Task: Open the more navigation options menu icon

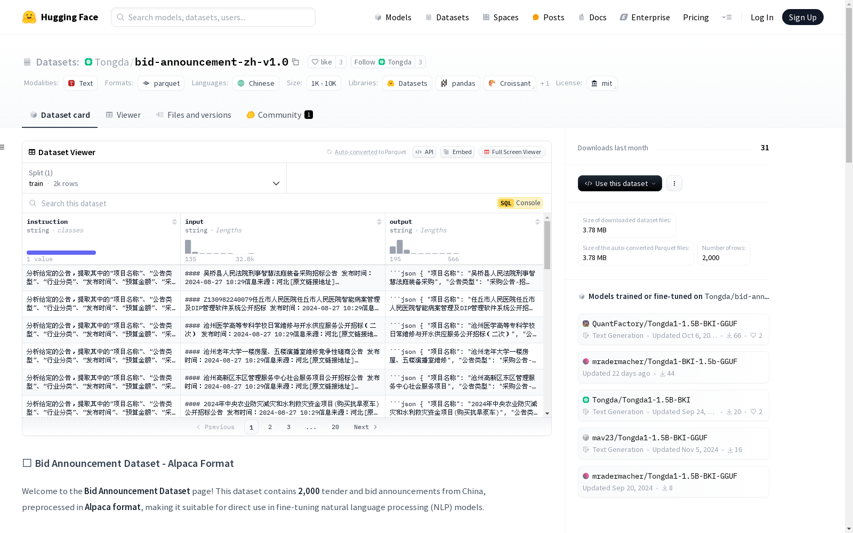Action: (727, 17)
